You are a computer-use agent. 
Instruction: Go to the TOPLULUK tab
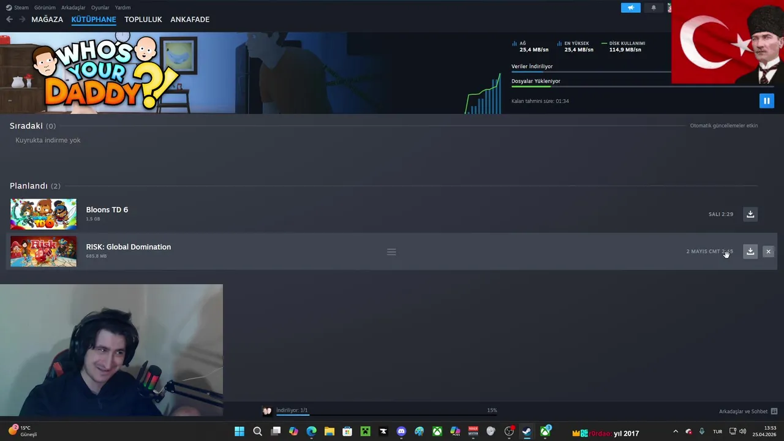click(143, 20)
